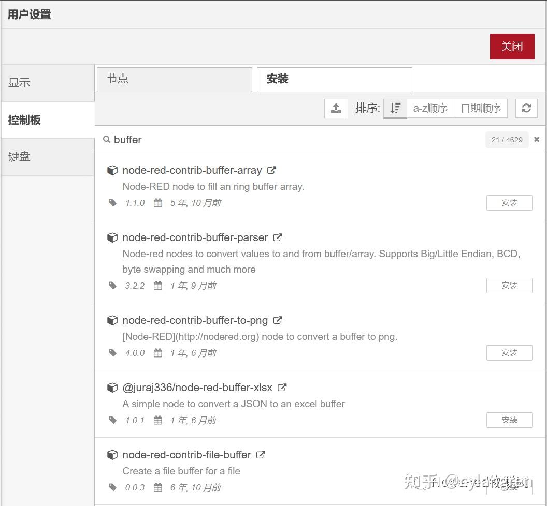Image resolution: width=547 pixels, height=506 pixels.
Task: Clear the search using the X icon
Action: point(537,139)
